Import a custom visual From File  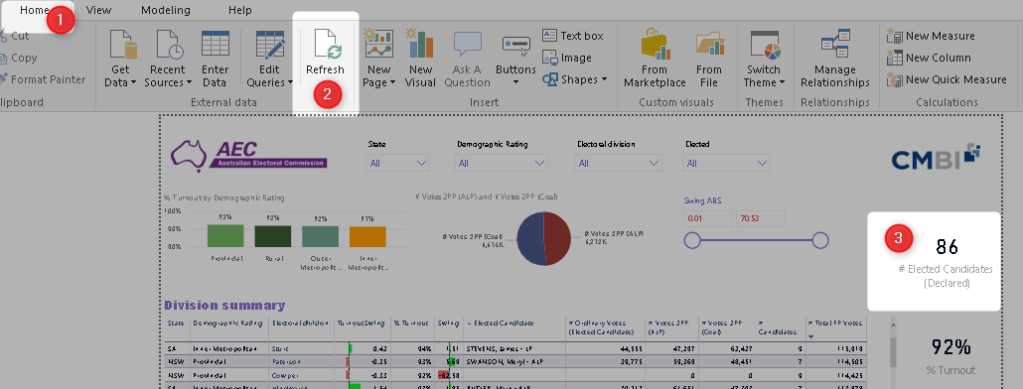click(708, 59)
